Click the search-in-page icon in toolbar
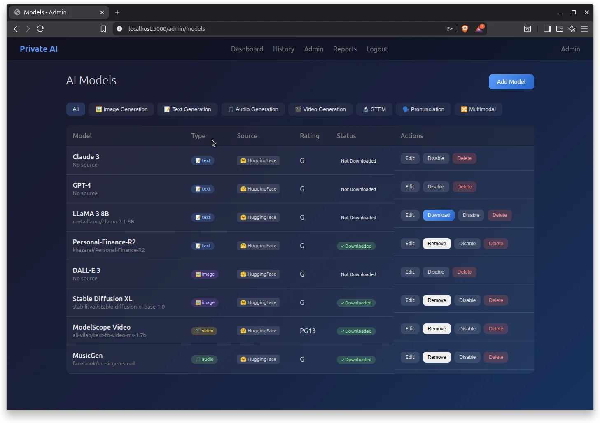The width and height of the screenshot is (600, 423). 528,29
